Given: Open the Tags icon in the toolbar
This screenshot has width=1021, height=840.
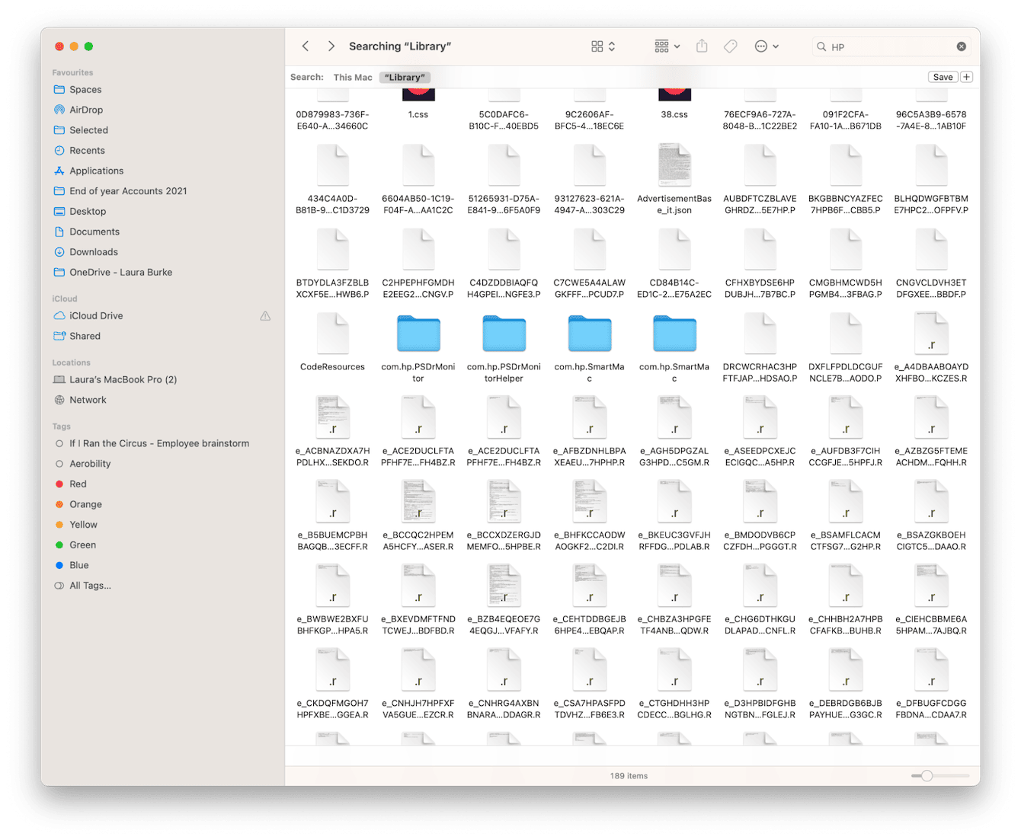Looking at the screenshot, I should tap(730, 46).
